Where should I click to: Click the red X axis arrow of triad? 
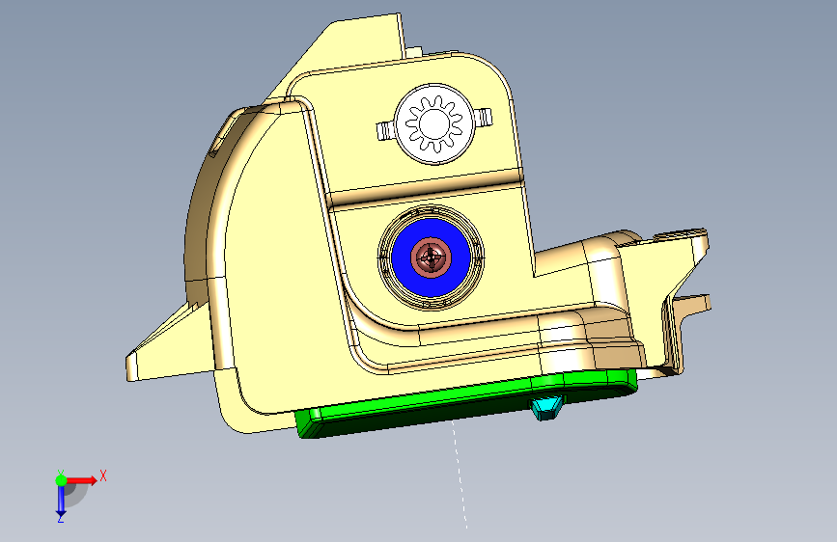pos(82,480)
